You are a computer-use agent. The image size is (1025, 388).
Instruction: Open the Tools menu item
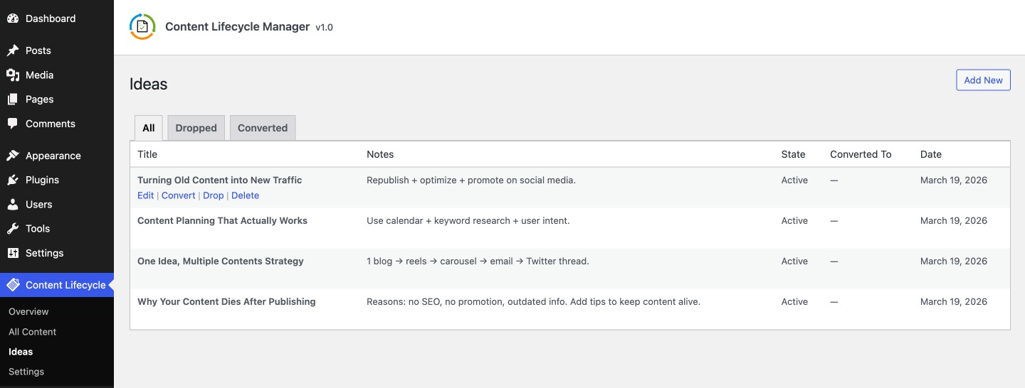point(57,229)
